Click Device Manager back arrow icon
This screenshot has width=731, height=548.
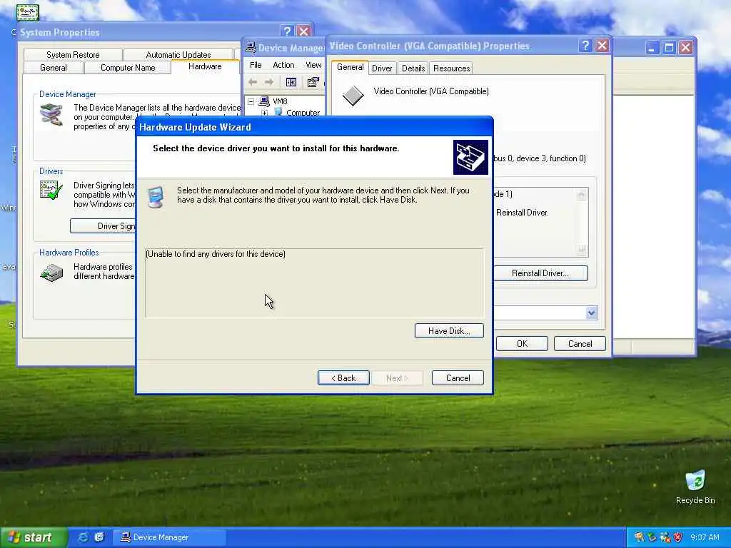[x=253, y=82]
